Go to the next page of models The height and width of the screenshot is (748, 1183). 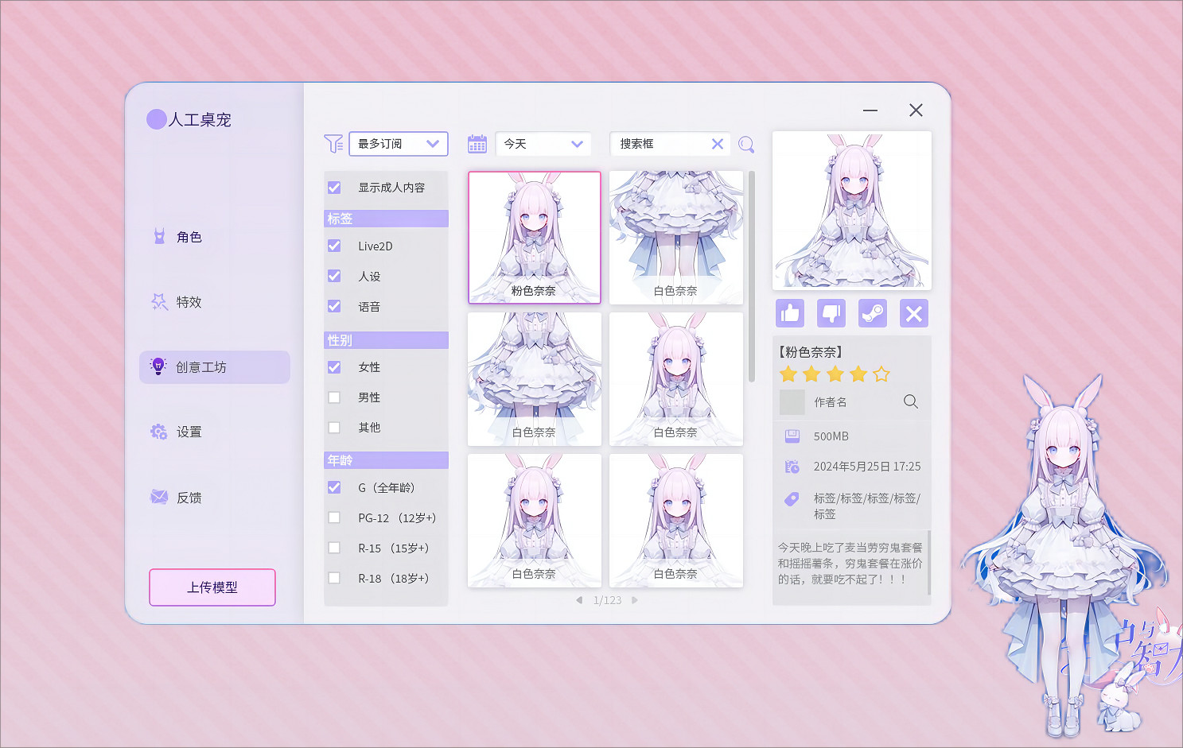click(x=634, y=600)
